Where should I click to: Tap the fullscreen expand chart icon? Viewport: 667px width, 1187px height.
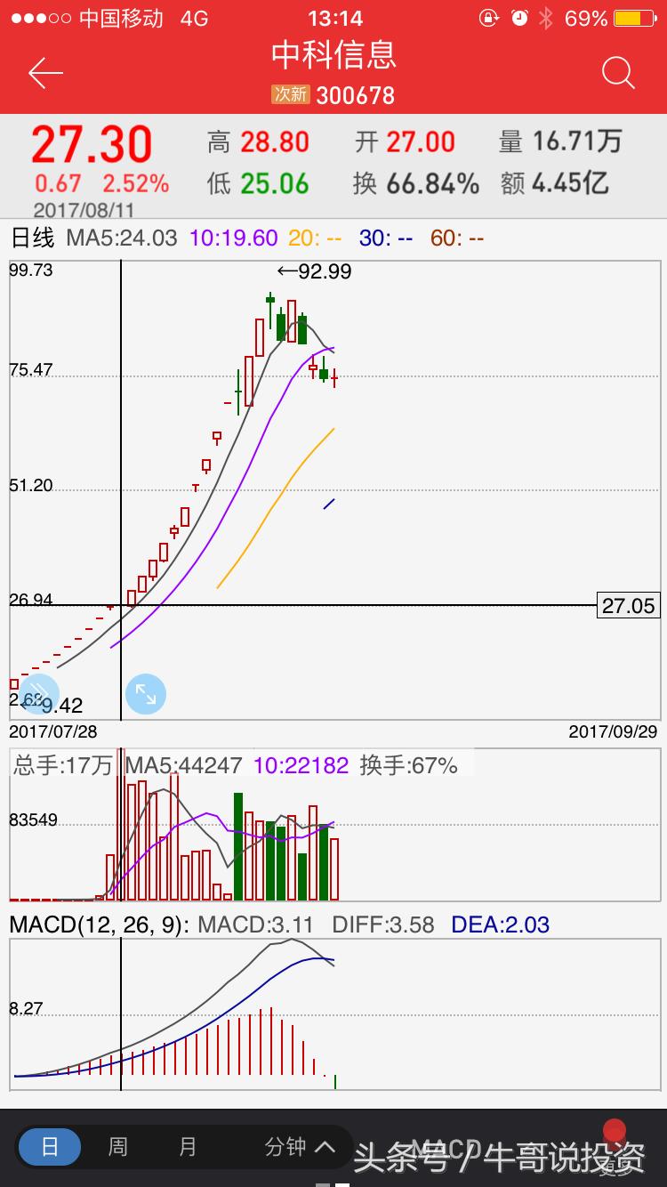point(145,695)
